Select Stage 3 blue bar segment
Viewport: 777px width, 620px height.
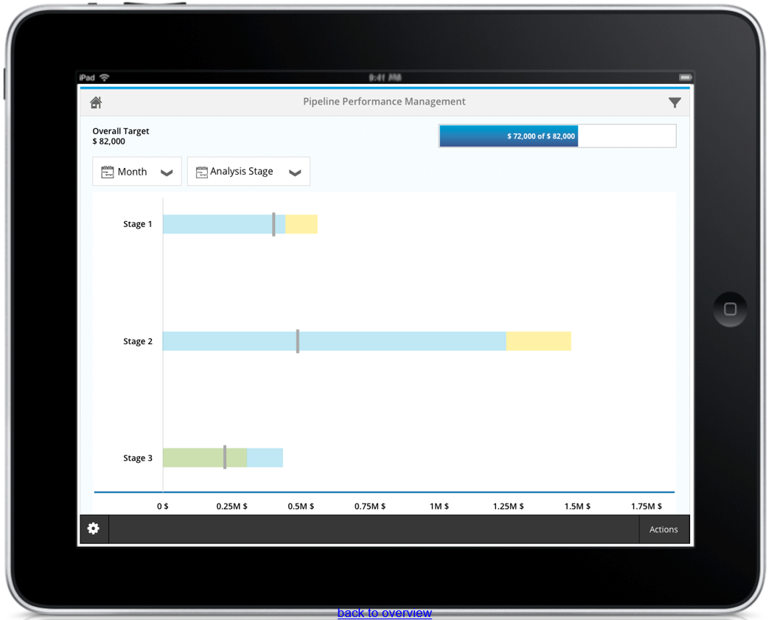click(265, 457)
